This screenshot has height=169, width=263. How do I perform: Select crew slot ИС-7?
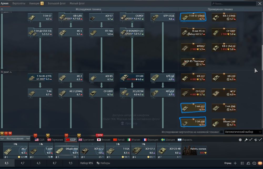[x=16, y=151]
